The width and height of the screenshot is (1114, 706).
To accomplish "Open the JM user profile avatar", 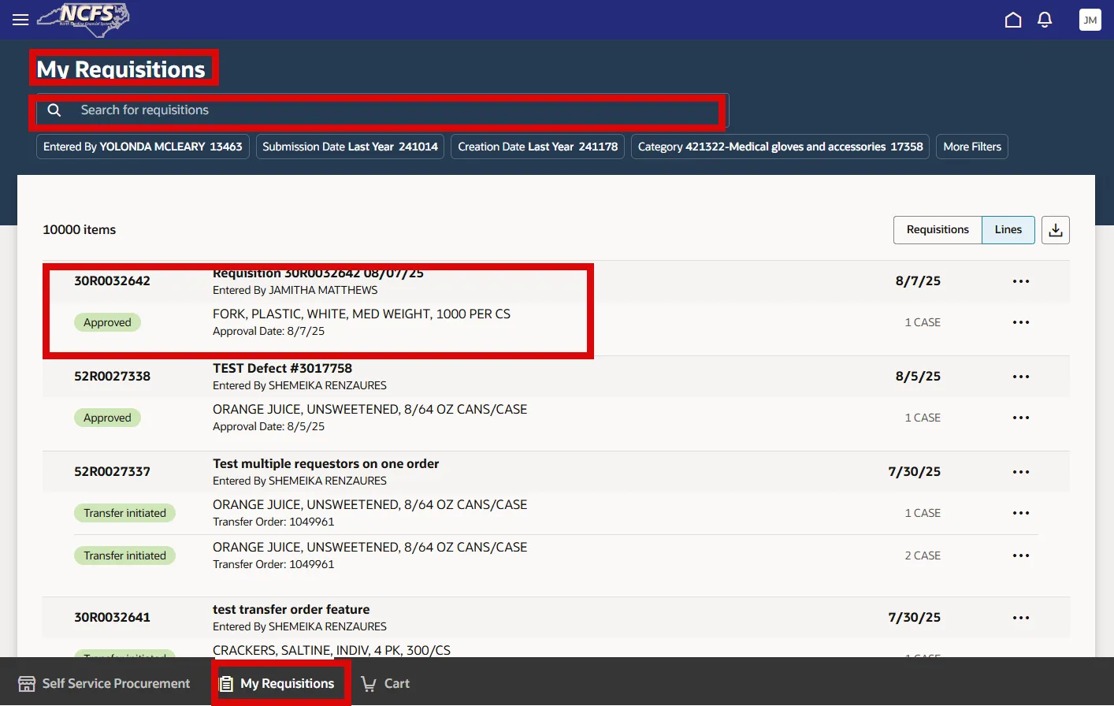I will pos(1090,20).
